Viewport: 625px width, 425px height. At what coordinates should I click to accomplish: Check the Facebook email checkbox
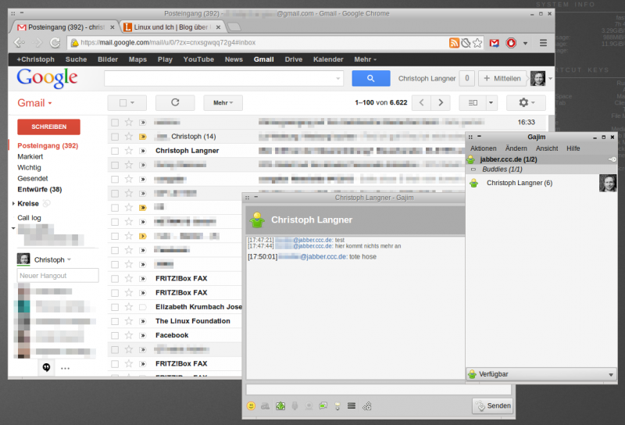(115, 335)
